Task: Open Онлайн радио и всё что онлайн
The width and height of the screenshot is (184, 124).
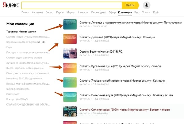Action: [x=24, y=58]
